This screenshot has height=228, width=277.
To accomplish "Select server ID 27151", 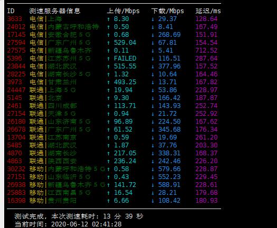I will [16, 177].
